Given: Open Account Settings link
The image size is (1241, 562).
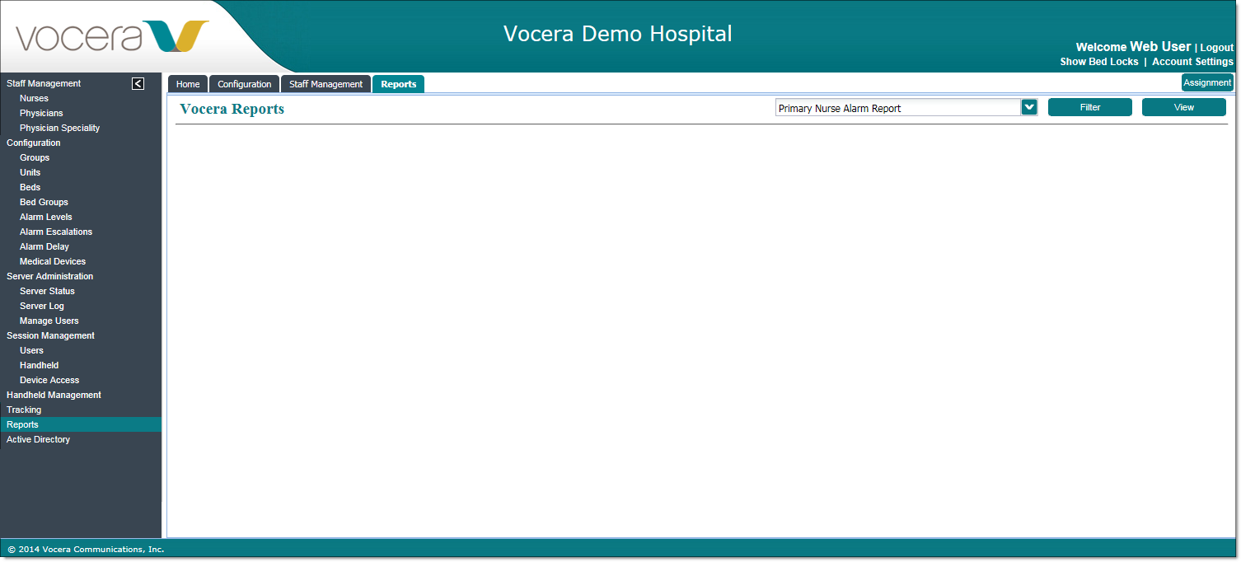Looking at the screenshot, I should [x=1193, y=62].
